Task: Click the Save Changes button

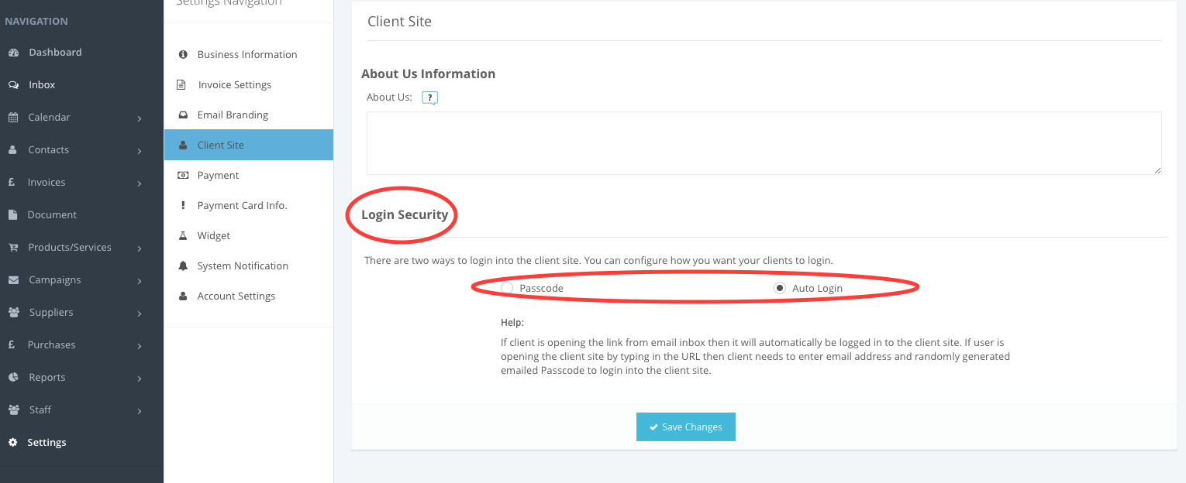Action: coord(685,427)
